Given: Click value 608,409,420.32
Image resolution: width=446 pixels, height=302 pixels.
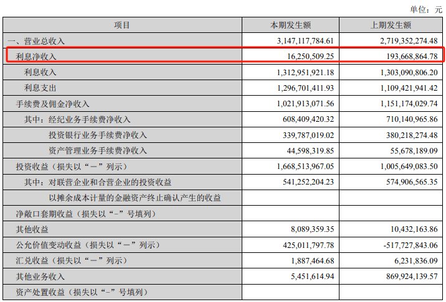Looking at the screenshot, I should [308, 119].
